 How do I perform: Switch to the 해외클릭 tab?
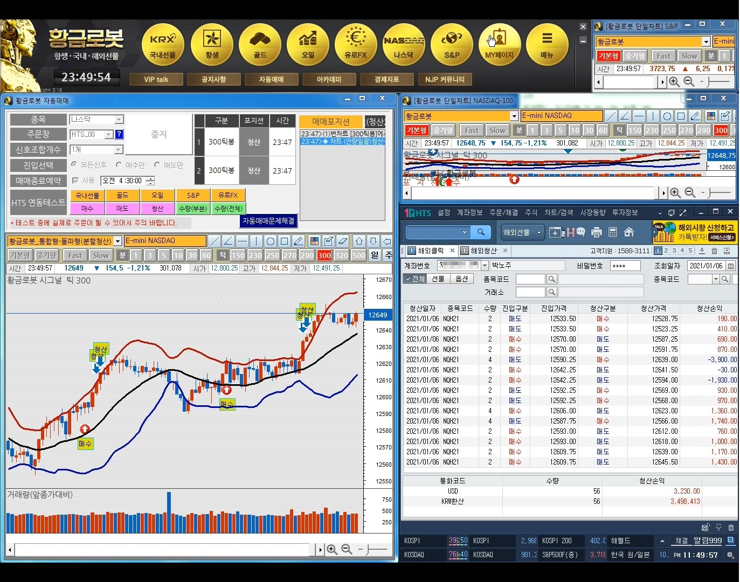(431, 251)
